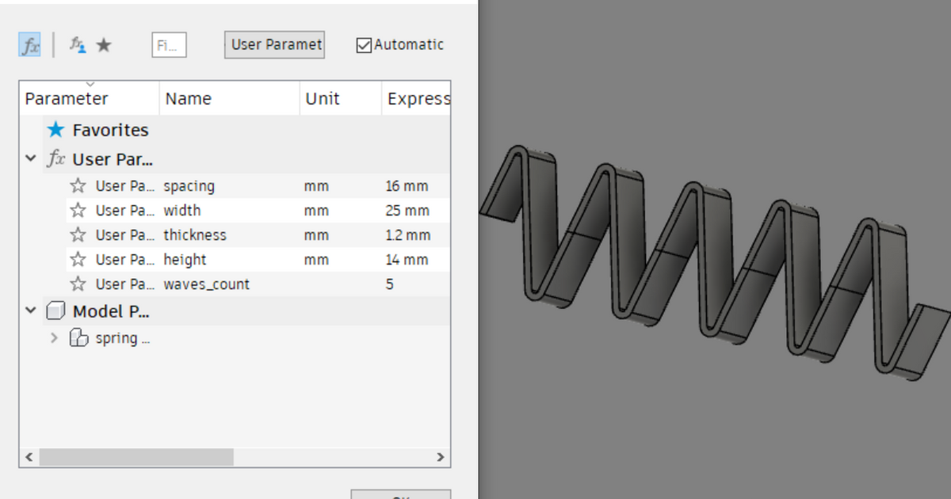The height and width of the screenshot is (499, 951).
Task: Click the width parameter name
Action: 182,211
